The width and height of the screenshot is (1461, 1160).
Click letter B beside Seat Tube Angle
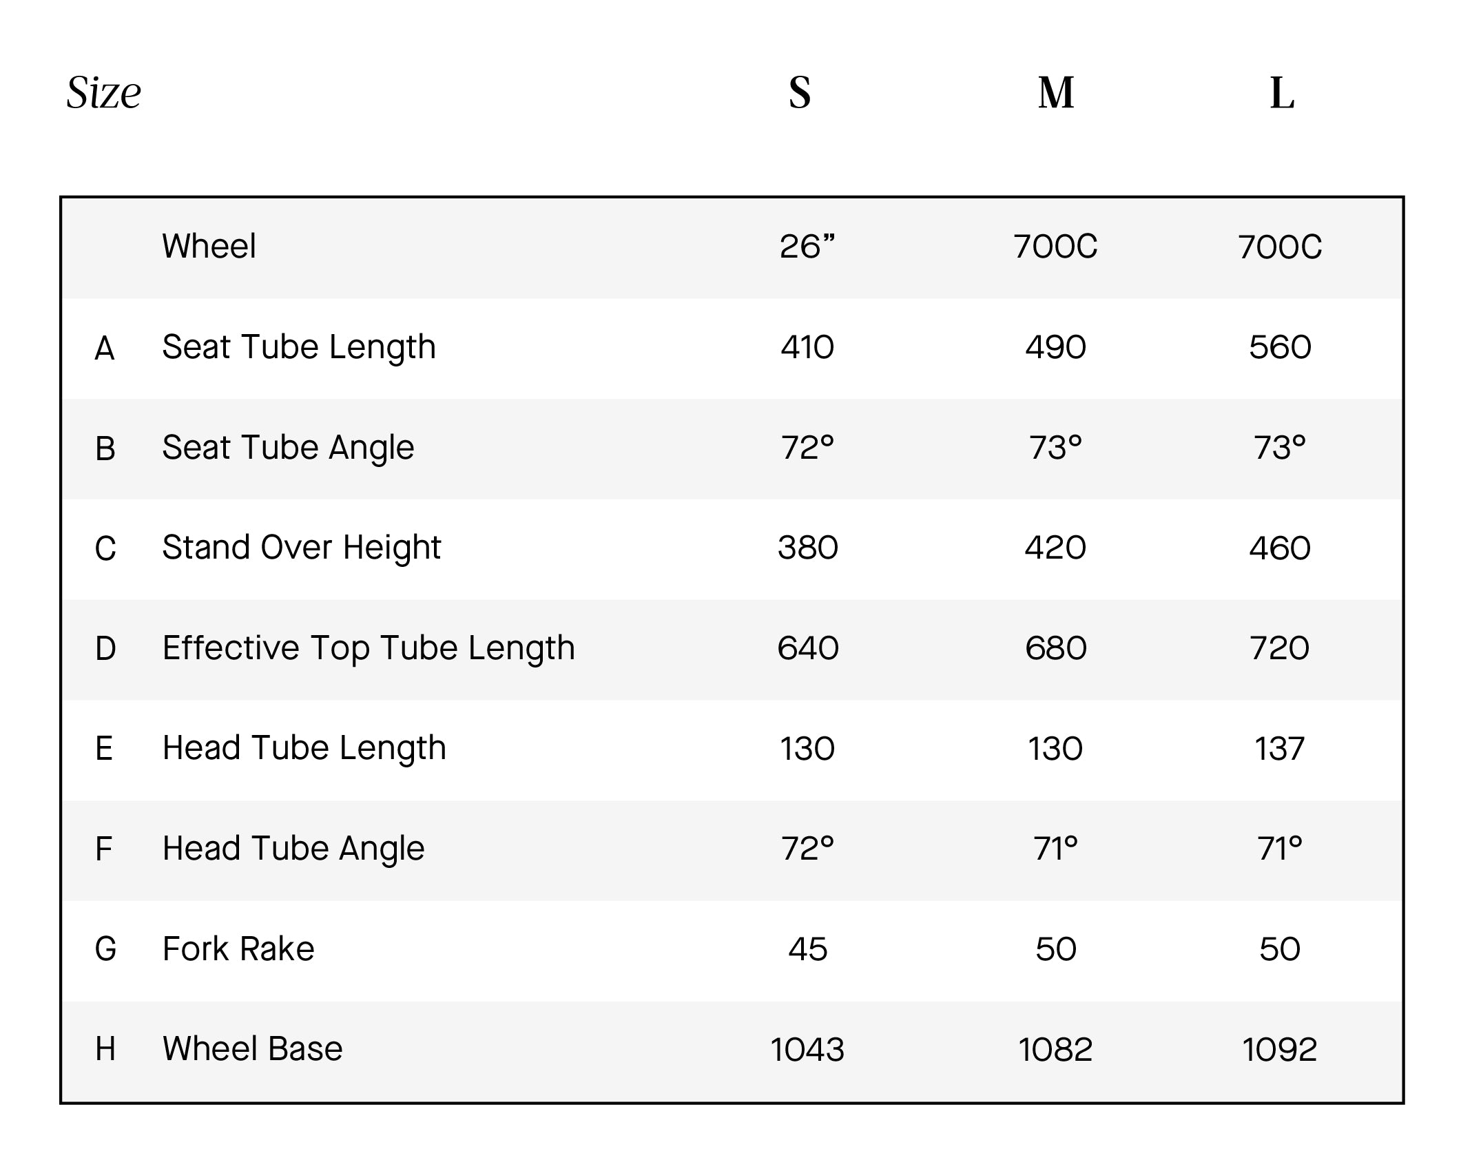tap(105, 448)
